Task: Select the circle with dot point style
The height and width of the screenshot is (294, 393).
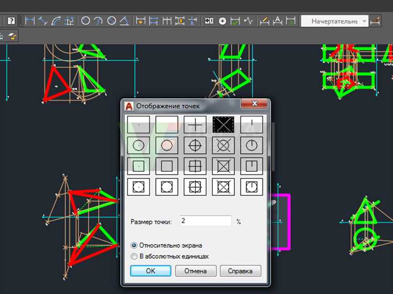Action: 139,145
